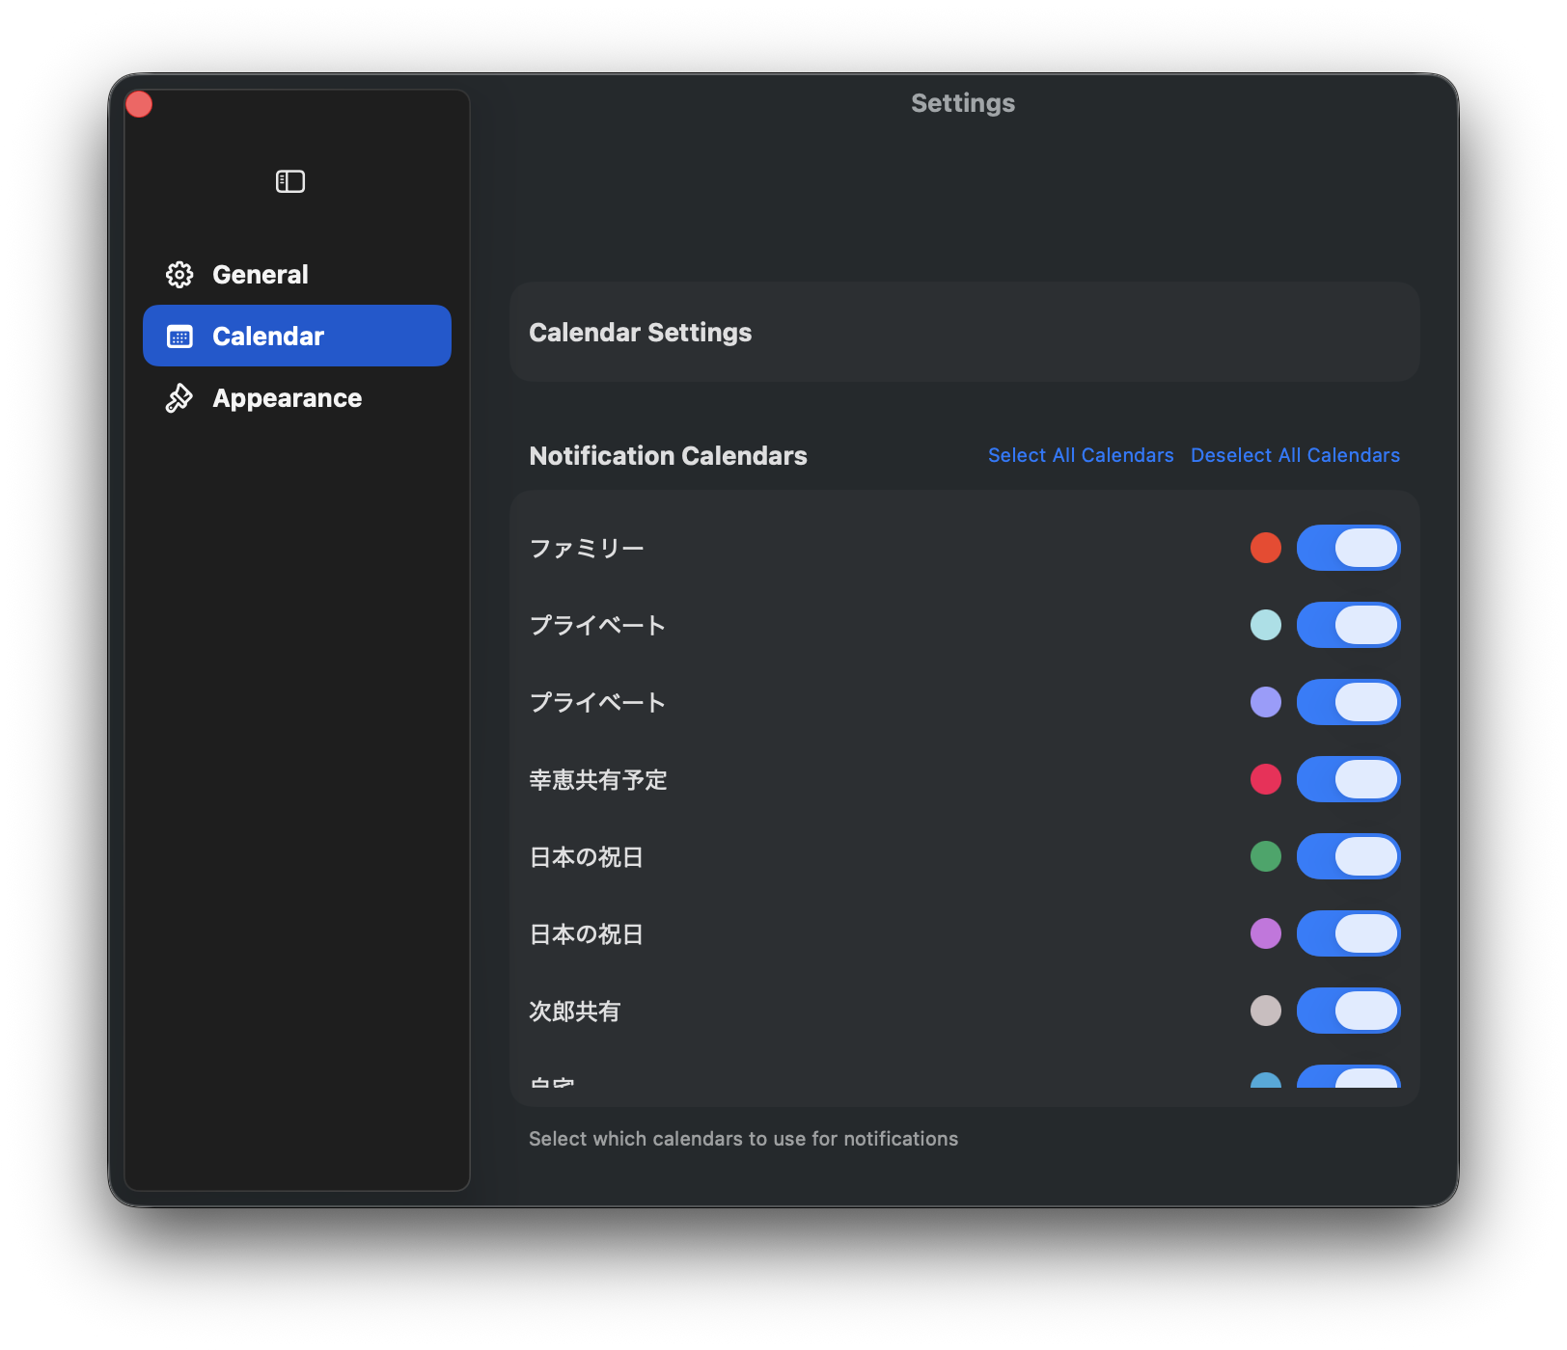
Task: Click the red color dot beside ファミリー
Action: click(x=1265, y=548)
